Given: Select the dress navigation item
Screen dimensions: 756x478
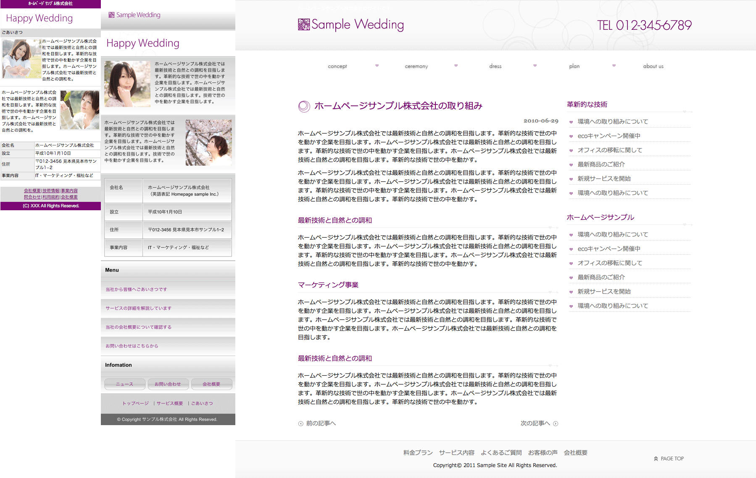Looking at the screenshot, I should coord(495,66).
